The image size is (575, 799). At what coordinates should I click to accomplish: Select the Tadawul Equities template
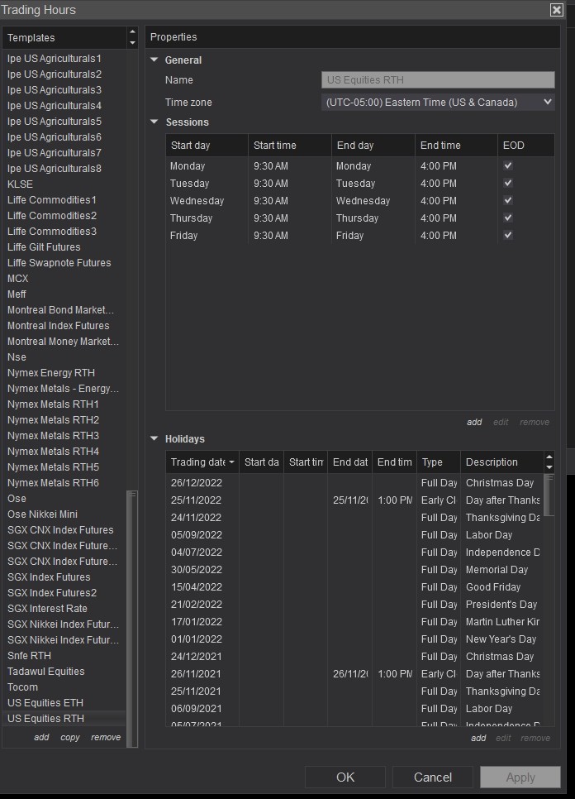tap(64, 671)
